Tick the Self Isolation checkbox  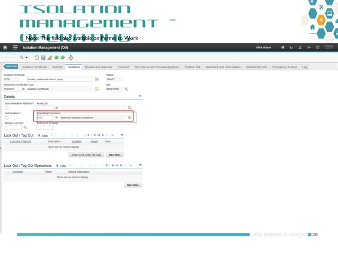[x=7, y=118]
